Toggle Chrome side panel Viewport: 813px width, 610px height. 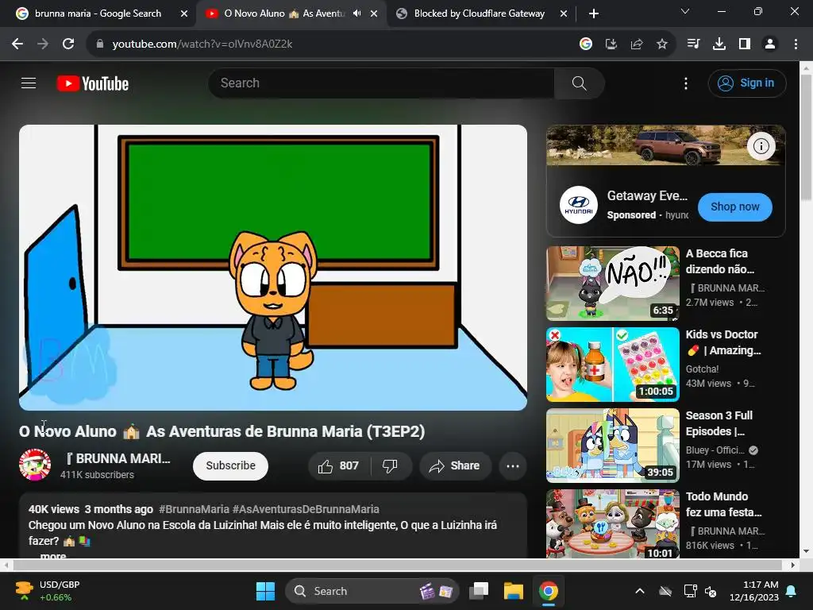click(x=745, y=44)
